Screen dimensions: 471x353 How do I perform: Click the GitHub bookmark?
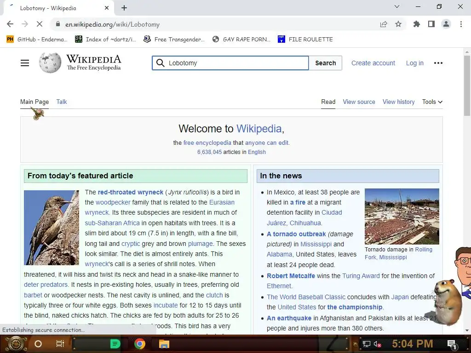(37, 40)
